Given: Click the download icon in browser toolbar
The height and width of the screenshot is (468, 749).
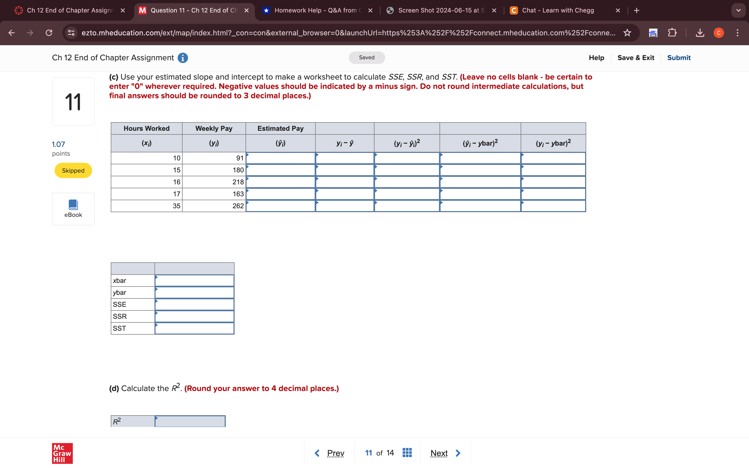Looking at the screenshot, I should point(700,32).
